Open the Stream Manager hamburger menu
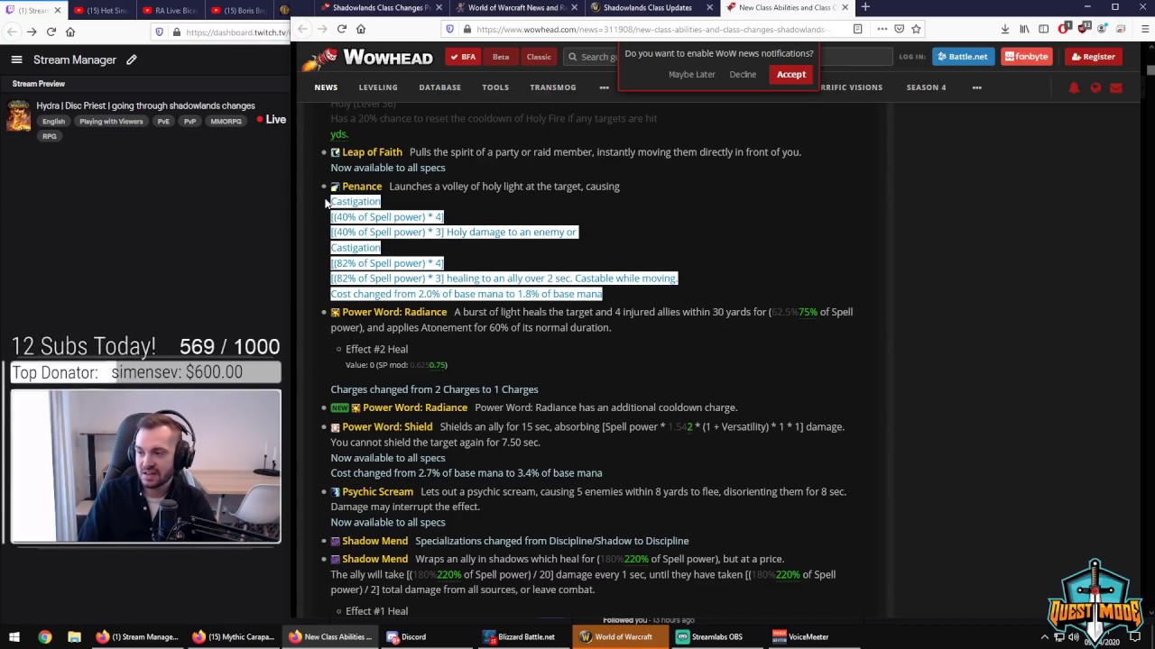This screenshot has width=1155, height=649. point(16,59)
